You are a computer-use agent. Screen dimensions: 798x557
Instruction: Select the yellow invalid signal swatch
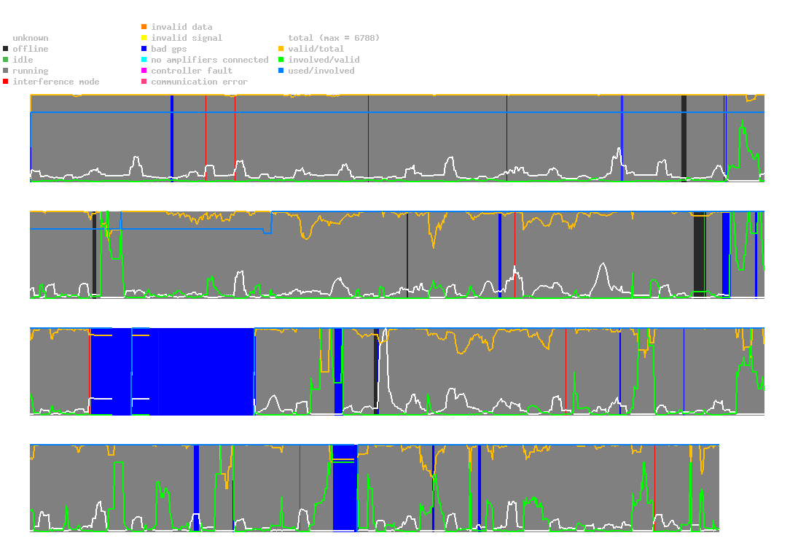pos(144,38)
